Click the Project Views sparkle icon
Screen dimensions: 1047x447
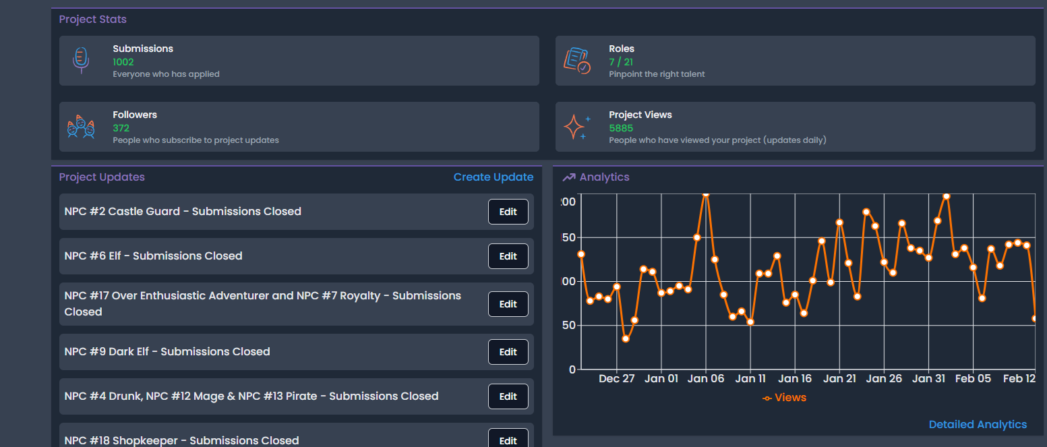pyautogui.click(x=576, y=127)
